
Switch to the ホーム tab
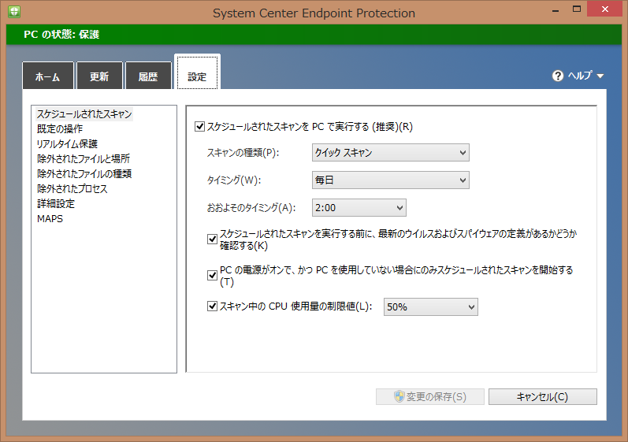pyautogui.click(x=47, y=76)
